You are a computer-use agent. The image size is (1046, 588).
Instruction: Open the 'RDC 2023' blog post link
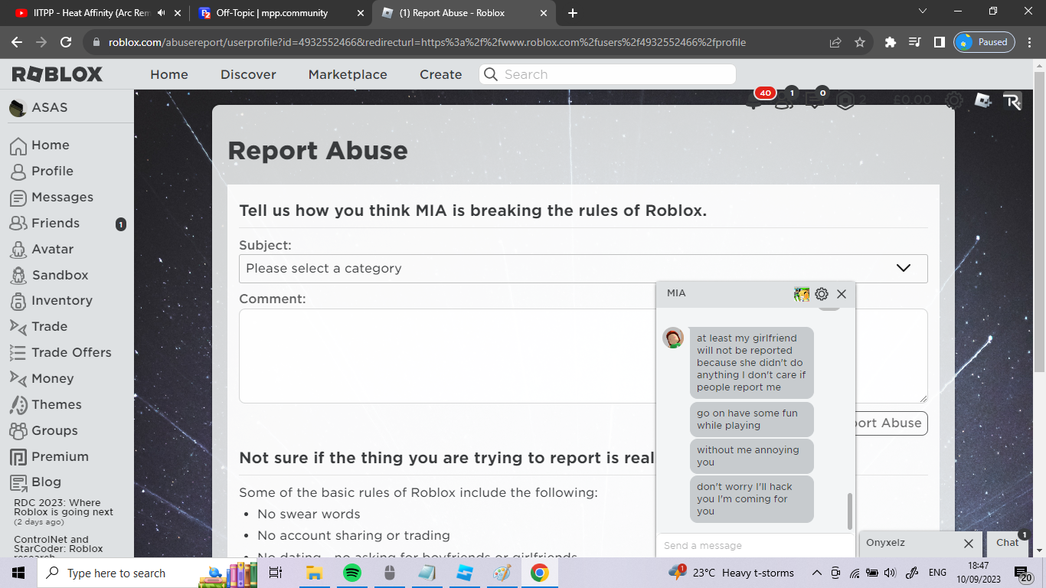(64, 508)
